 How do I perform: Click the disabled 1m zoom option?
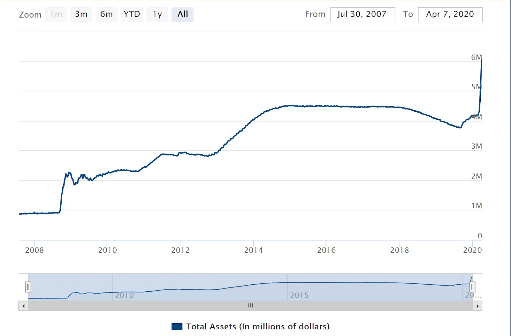coord(56,14)
